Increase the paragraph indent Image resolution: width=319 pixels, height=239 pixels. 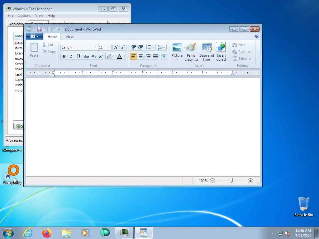pyautogui.click(x=141, y=47)
